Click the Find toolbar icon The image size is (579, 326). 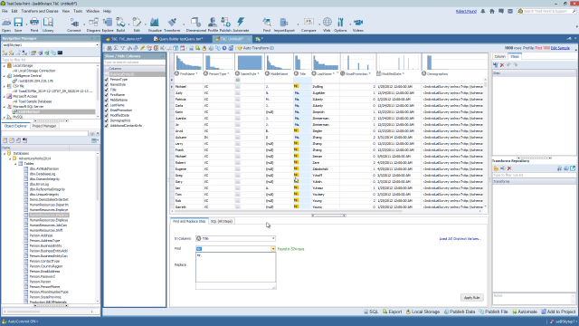(267, 24)
